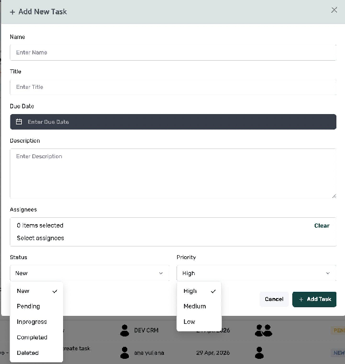
Task: Choose Inprogress status option
Action: click(37, 322)
